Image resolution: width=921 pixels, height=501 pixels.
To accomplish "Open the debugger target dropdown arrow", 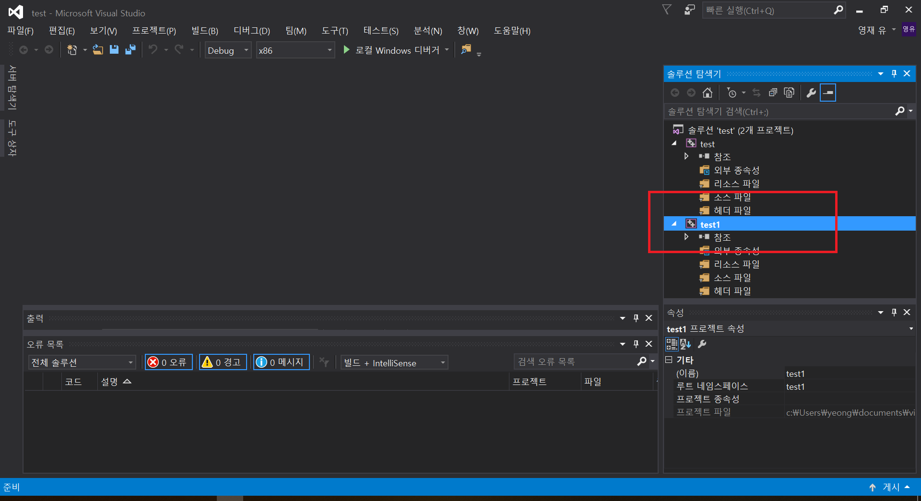I will [x=447, y=50].
